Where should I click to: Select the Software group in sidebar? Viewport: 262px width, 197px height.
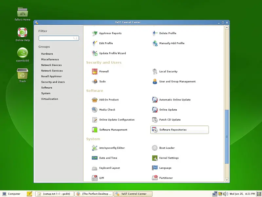pos(47,88)
